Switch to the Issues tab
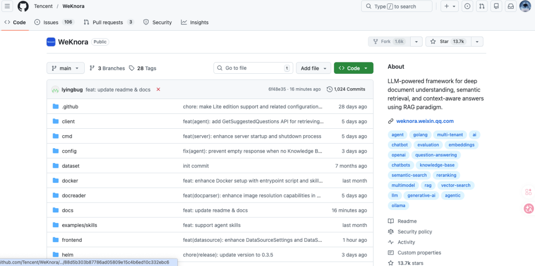The width and height of the screenshot is (535, 266). click(54, 22)
